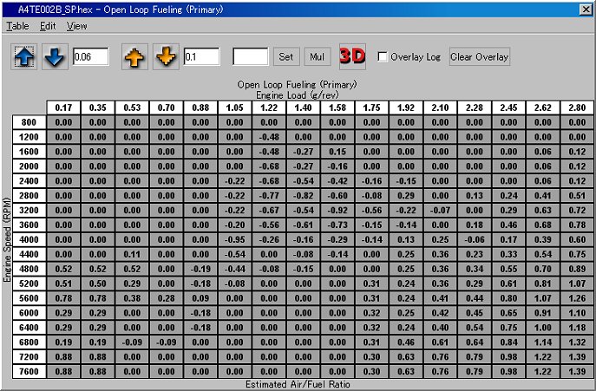Select the 800 RPM row header
Viewport: 596px width, 391px height.
pyautogui.click(x=29, y=122)
